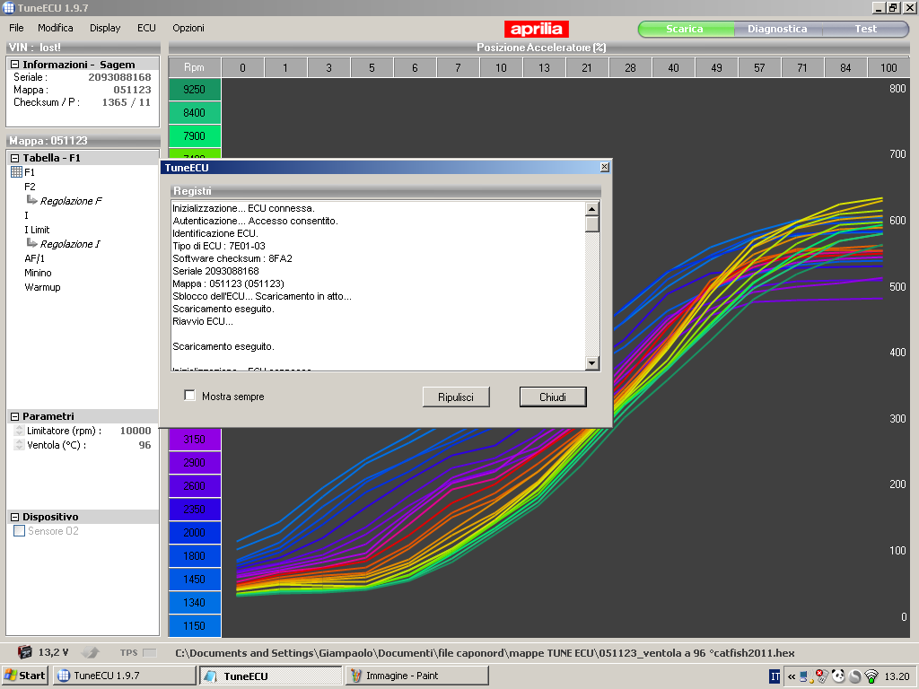Enable the Mostra sempre checkbox
919x689 pixels.
coord(189,396)
